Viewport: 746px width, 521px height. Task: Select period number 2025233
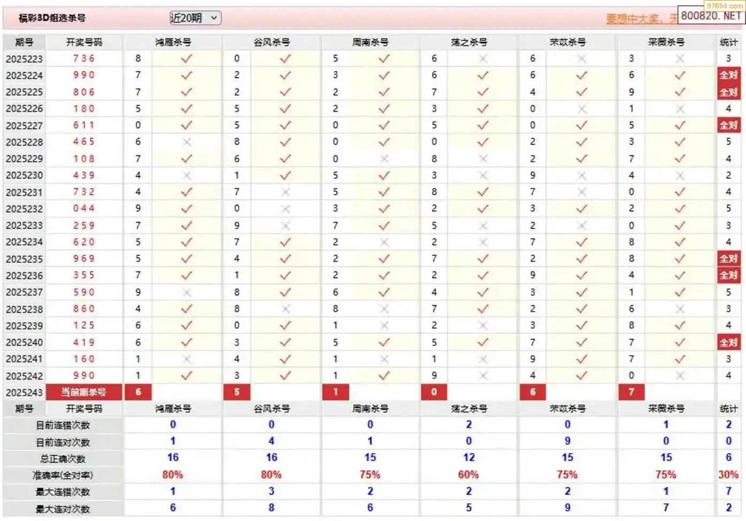pos(24,225)
